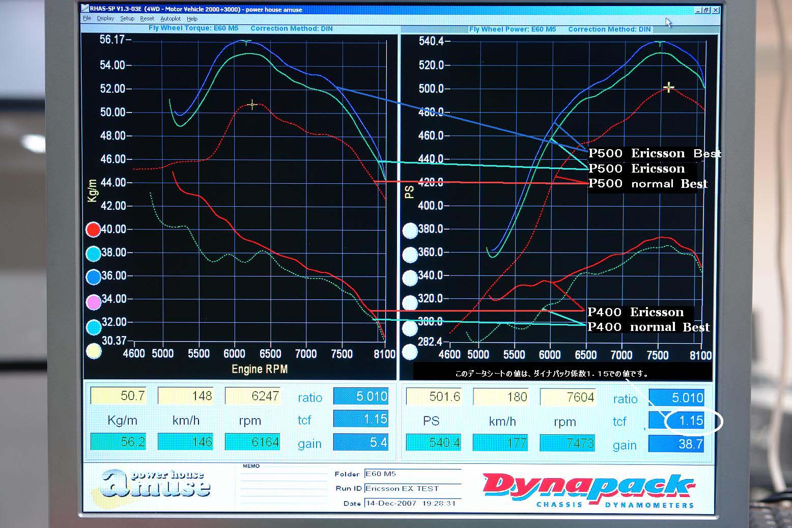Viewport: 792px width, 528px height.
Task: Toggle white circle beside 320.0 on power graph
Action: pos(410,303)
